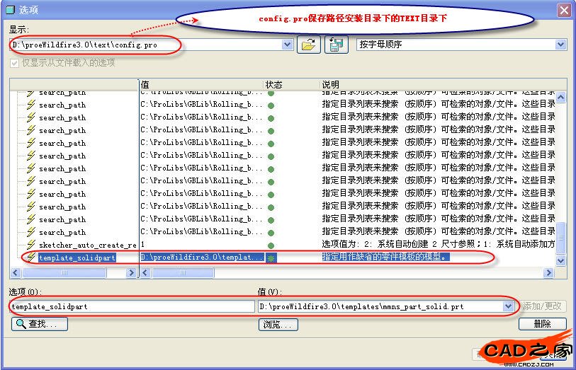This screenshot has width=576, height=370.
Task: Click the options list vertical scroll down arrow
Action: 560,261
